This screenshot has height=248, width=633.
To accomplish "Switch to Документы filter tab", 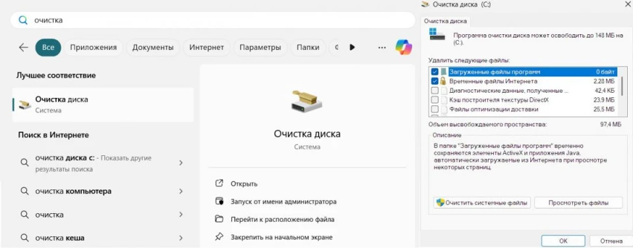I will [x=153, y=47].
